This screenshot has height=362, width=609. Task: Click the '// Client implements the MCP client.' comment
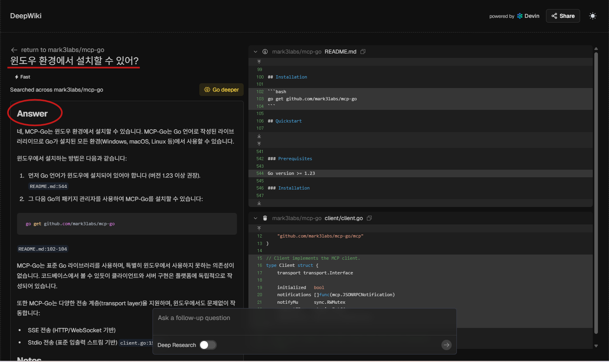pyautogui.click(x=313, y=258)
